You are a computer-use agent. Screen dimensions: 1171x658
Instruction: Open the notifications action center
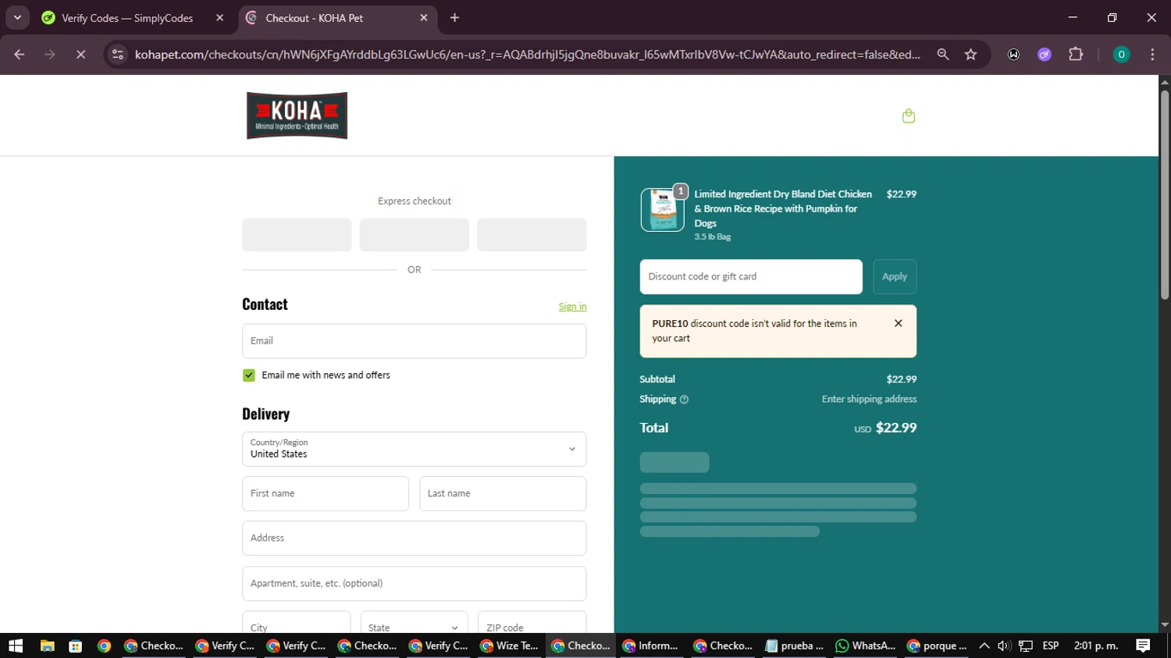[1143, 646]
